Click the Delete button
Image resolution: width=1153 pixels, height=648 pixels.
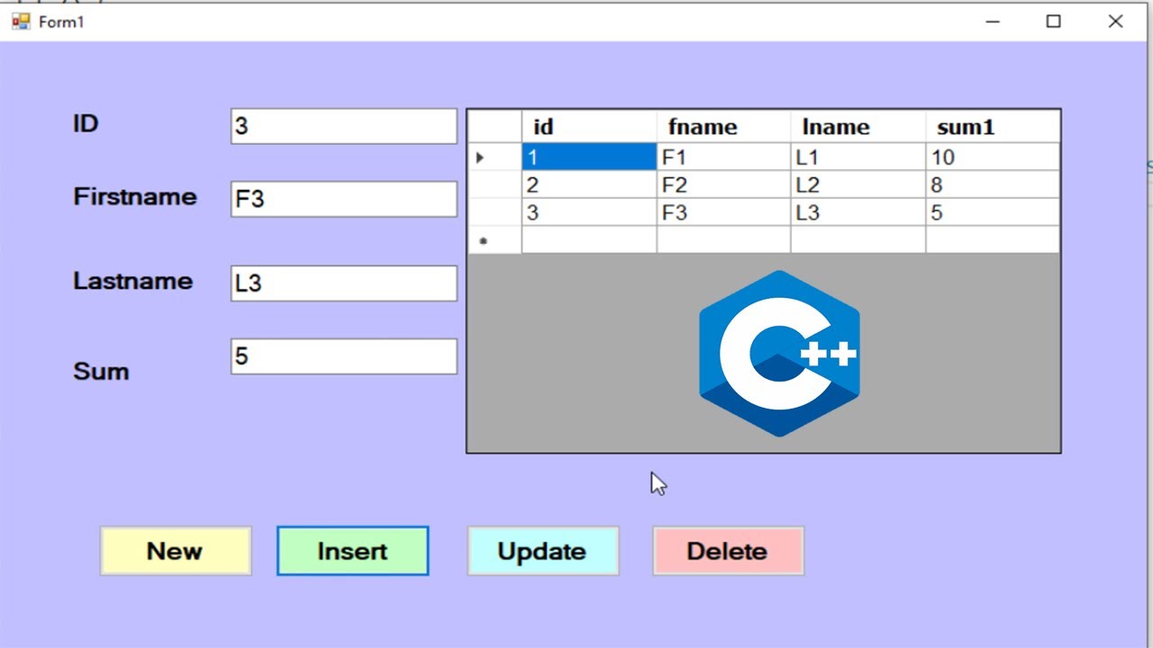point(728,551)
